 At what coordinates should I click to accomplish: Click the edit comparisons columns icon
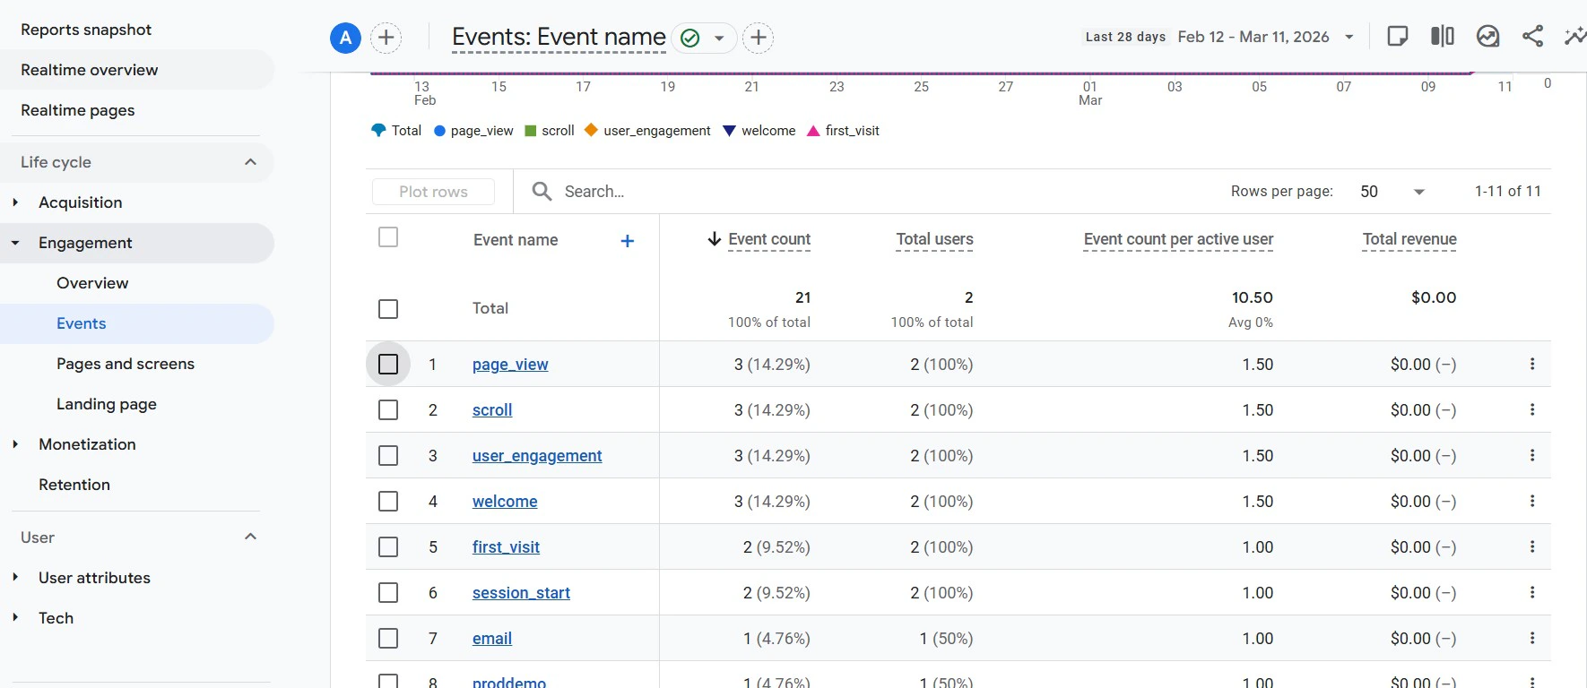point(1442,36)
